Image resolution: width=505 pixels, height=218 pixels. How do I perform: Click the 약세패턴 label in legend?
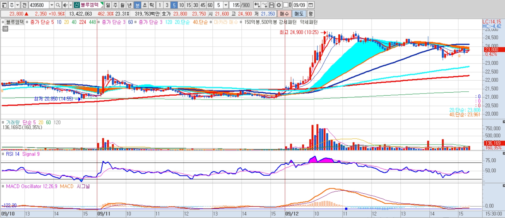(x=309, y=22)
